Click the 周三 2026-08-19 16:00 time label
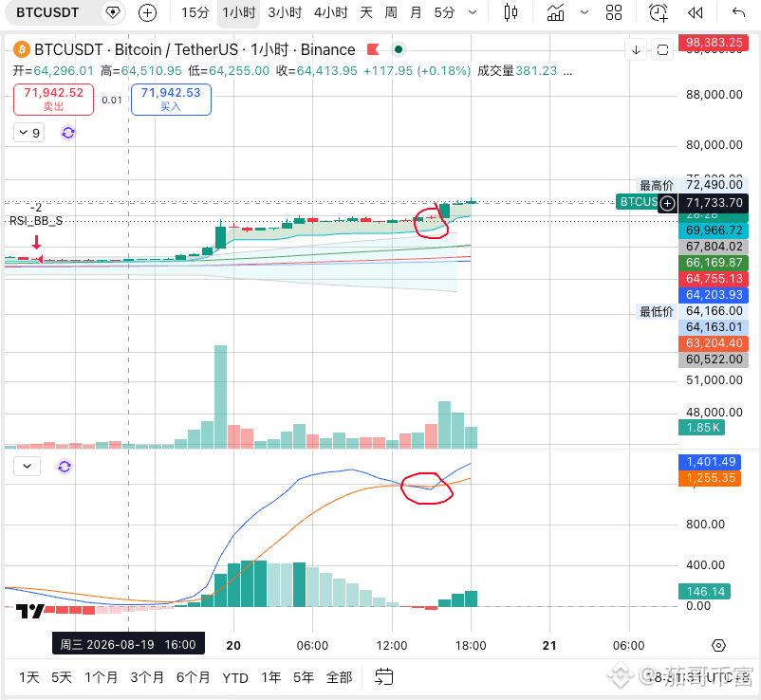The width and height of the screenshot is (761, 700). (129, 644)
